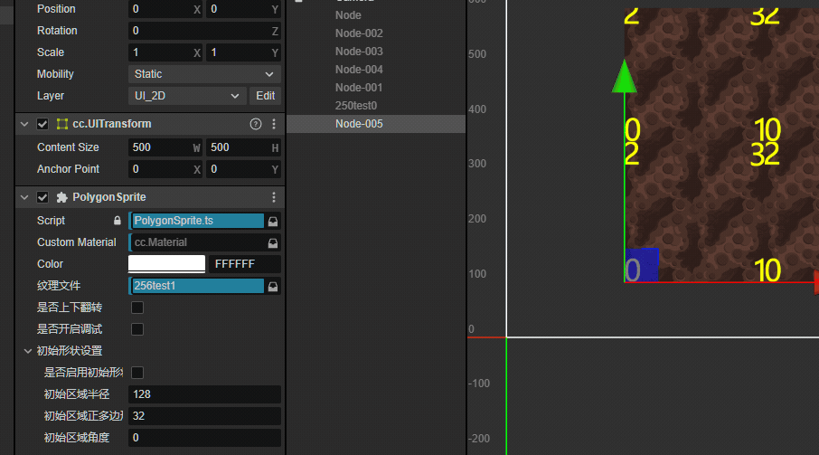Click asset picker icon for Custom Material
This screenshot has width=819, height=455.
(x=273, y=242)
